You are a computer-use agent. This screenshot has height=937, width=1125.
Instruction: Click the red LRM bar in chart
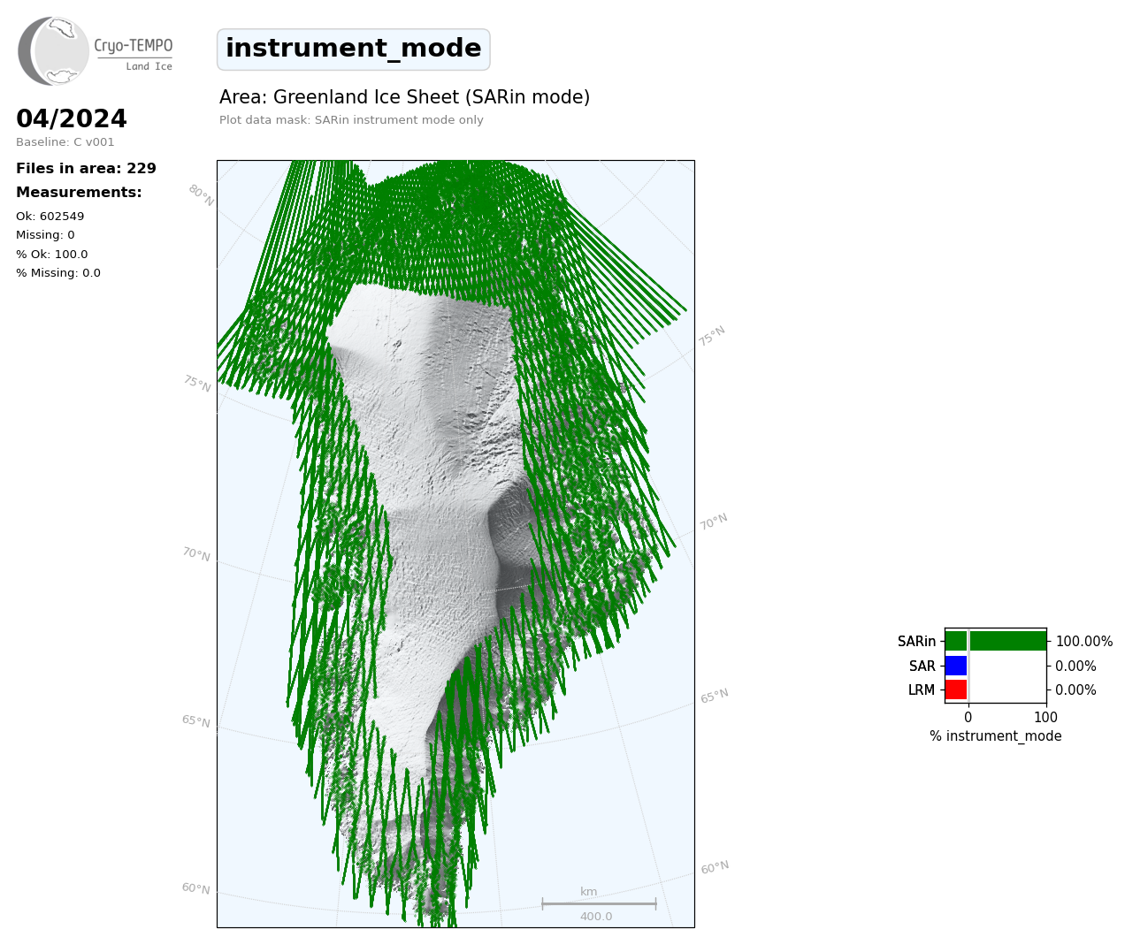pos(956,689)
